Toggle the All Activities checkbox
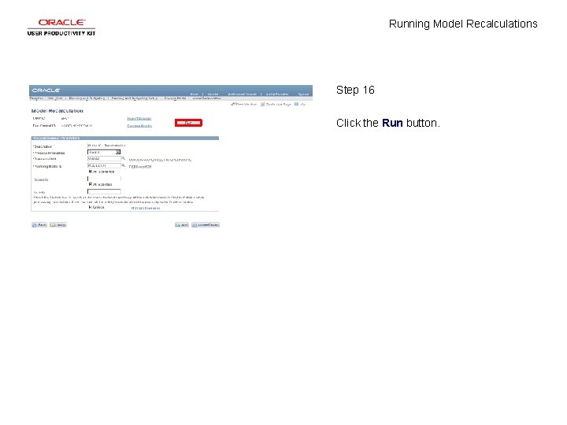Screen dimensions: 567x425 coord(91,184)
